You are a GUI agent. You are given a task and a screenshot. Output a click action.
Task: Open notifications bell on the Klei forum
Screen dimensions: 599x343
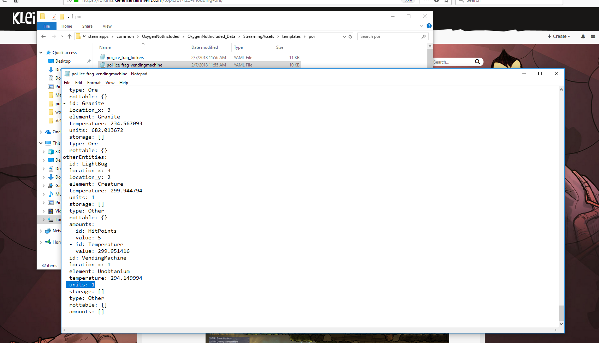pyautogui.click(x=583, y=36)
